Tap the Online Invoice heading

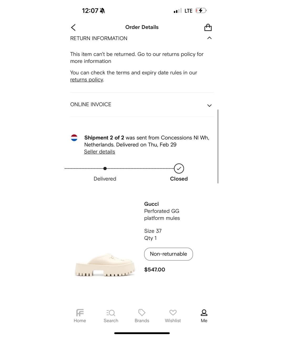point(91,105)
